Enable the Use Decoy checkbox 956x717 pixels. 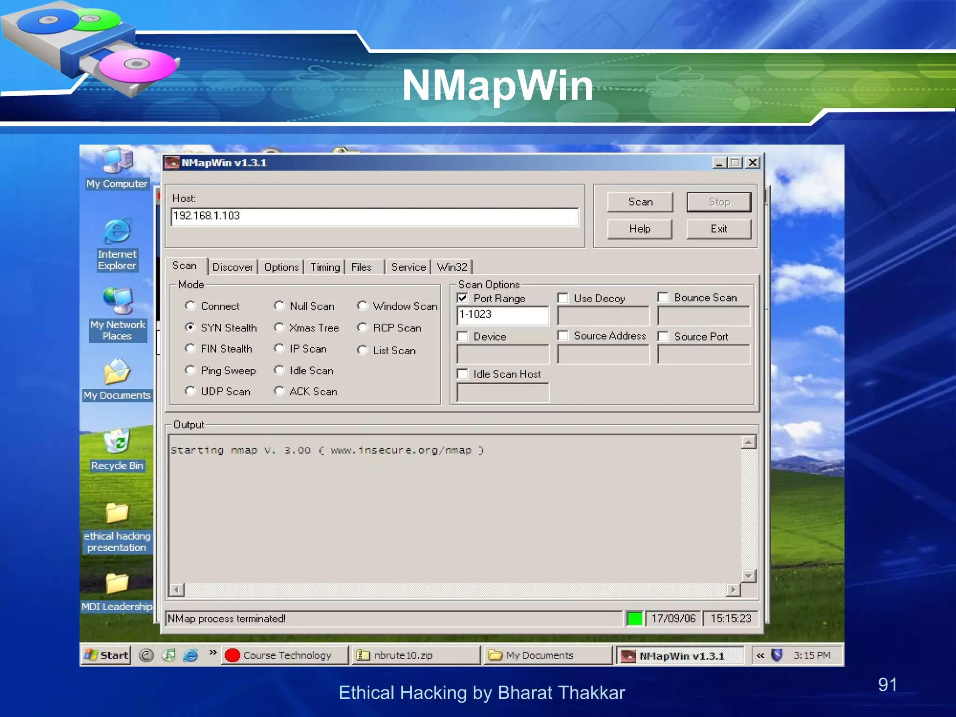[x=563, y=298]
